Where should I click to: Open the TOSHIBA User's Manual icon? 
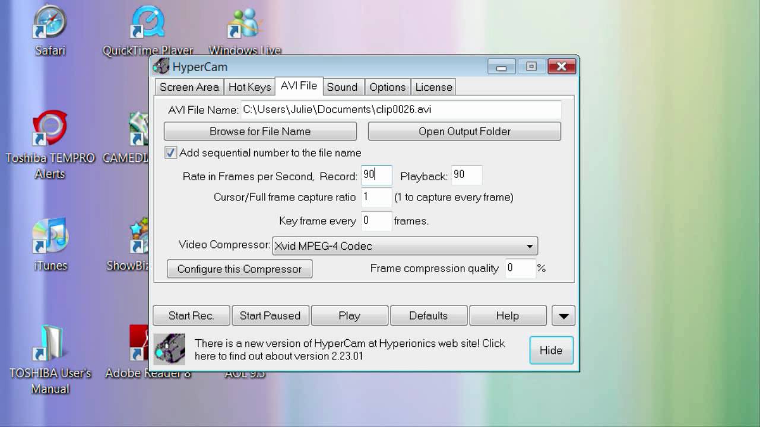click(50, 359)
